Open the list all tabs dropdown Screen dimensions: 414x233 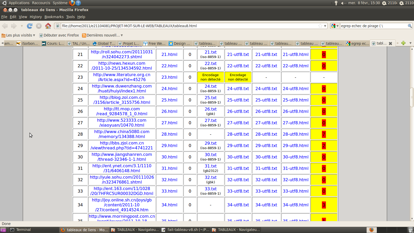click(x=410, y=43)
